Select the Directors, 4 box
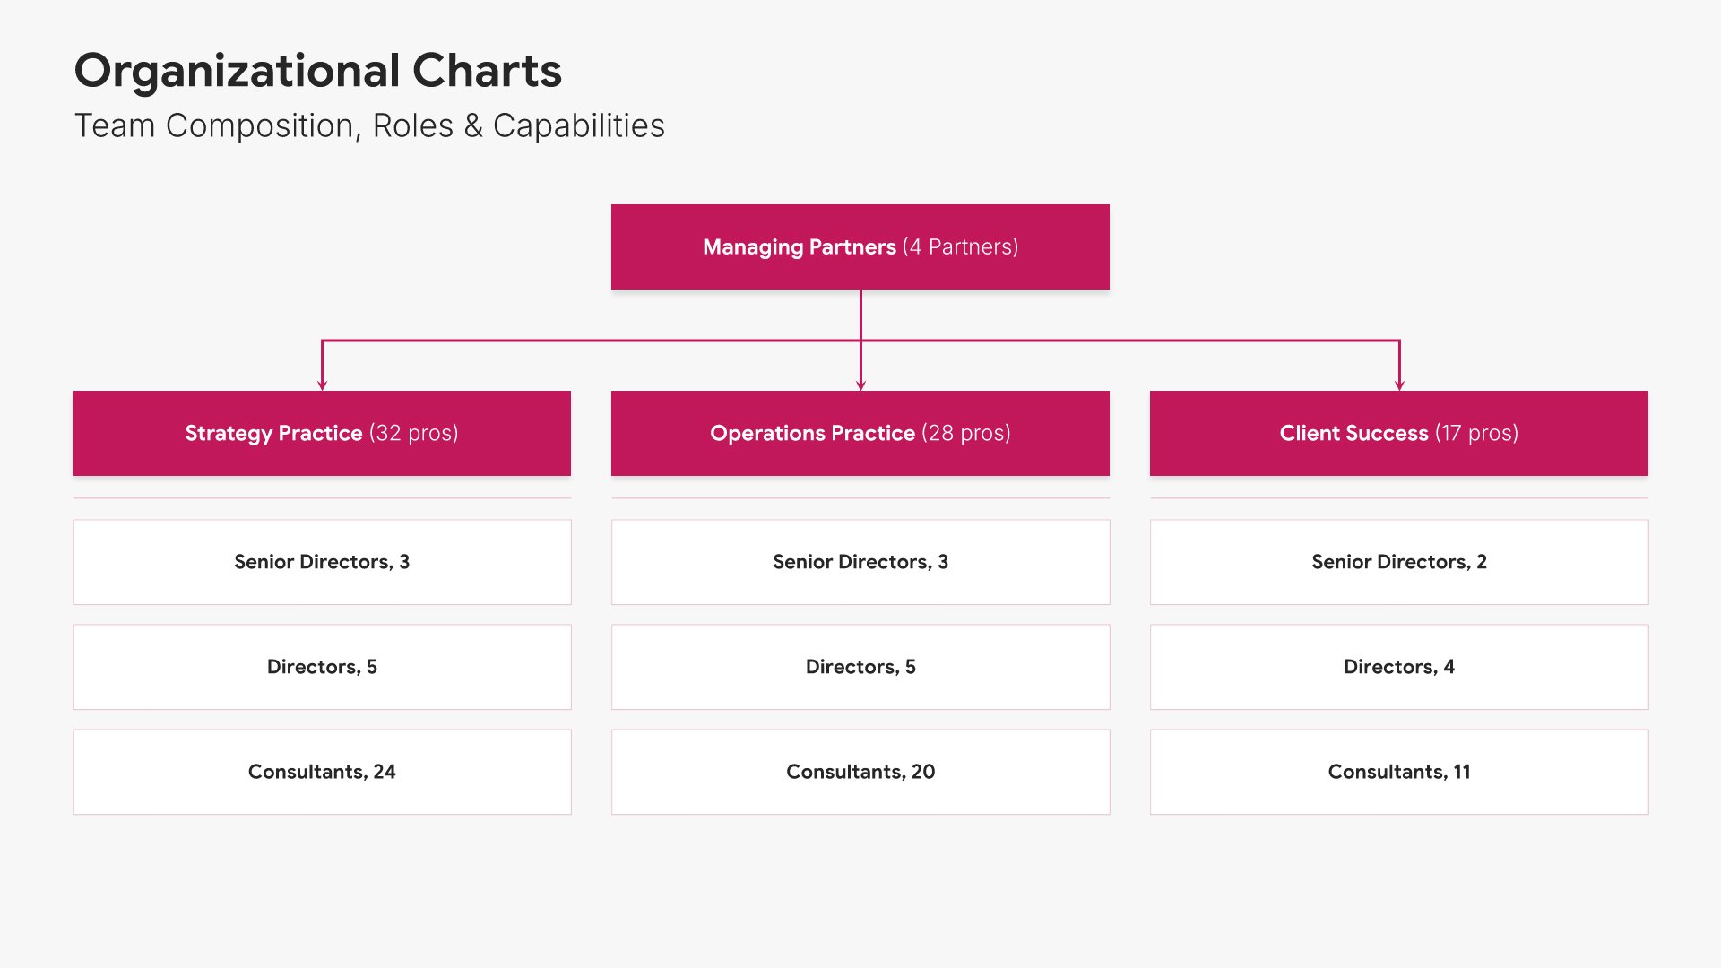This screenshot has width=1721, height=968. pos(1398,667)
